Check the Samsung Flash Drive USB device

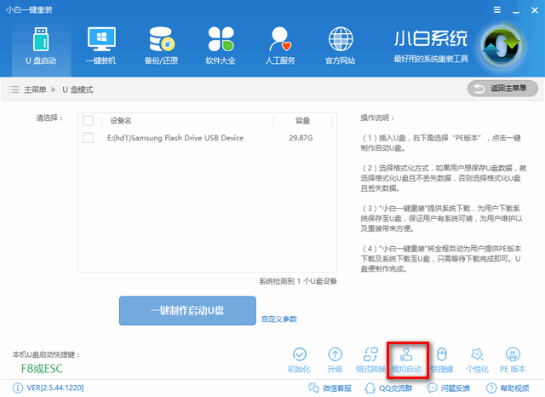click(x=88, y=137)
